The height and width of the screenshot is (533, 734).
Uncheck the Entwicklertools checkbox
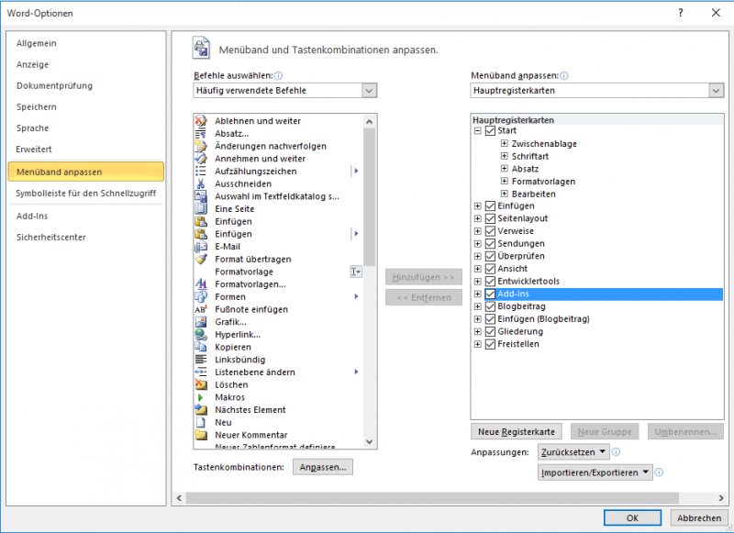tap(490, 282)
